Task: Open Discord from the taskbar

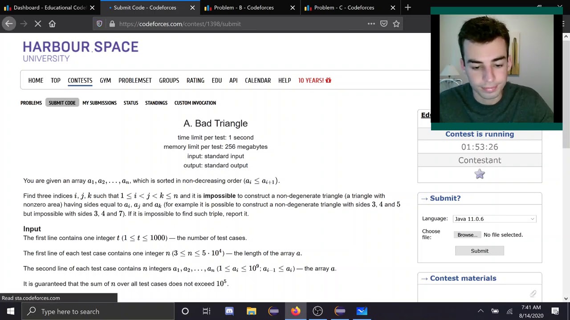Action: pyautogui.click(x=229, y=311)
